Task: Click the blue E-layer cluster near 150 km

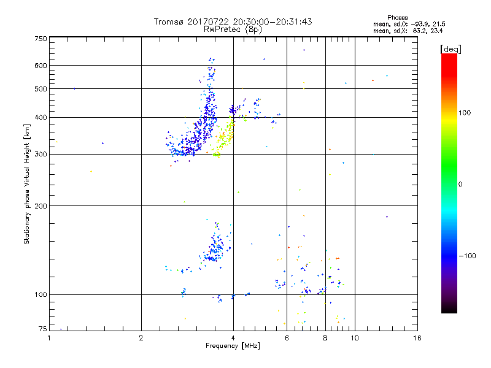Action: tap(215, 247)
